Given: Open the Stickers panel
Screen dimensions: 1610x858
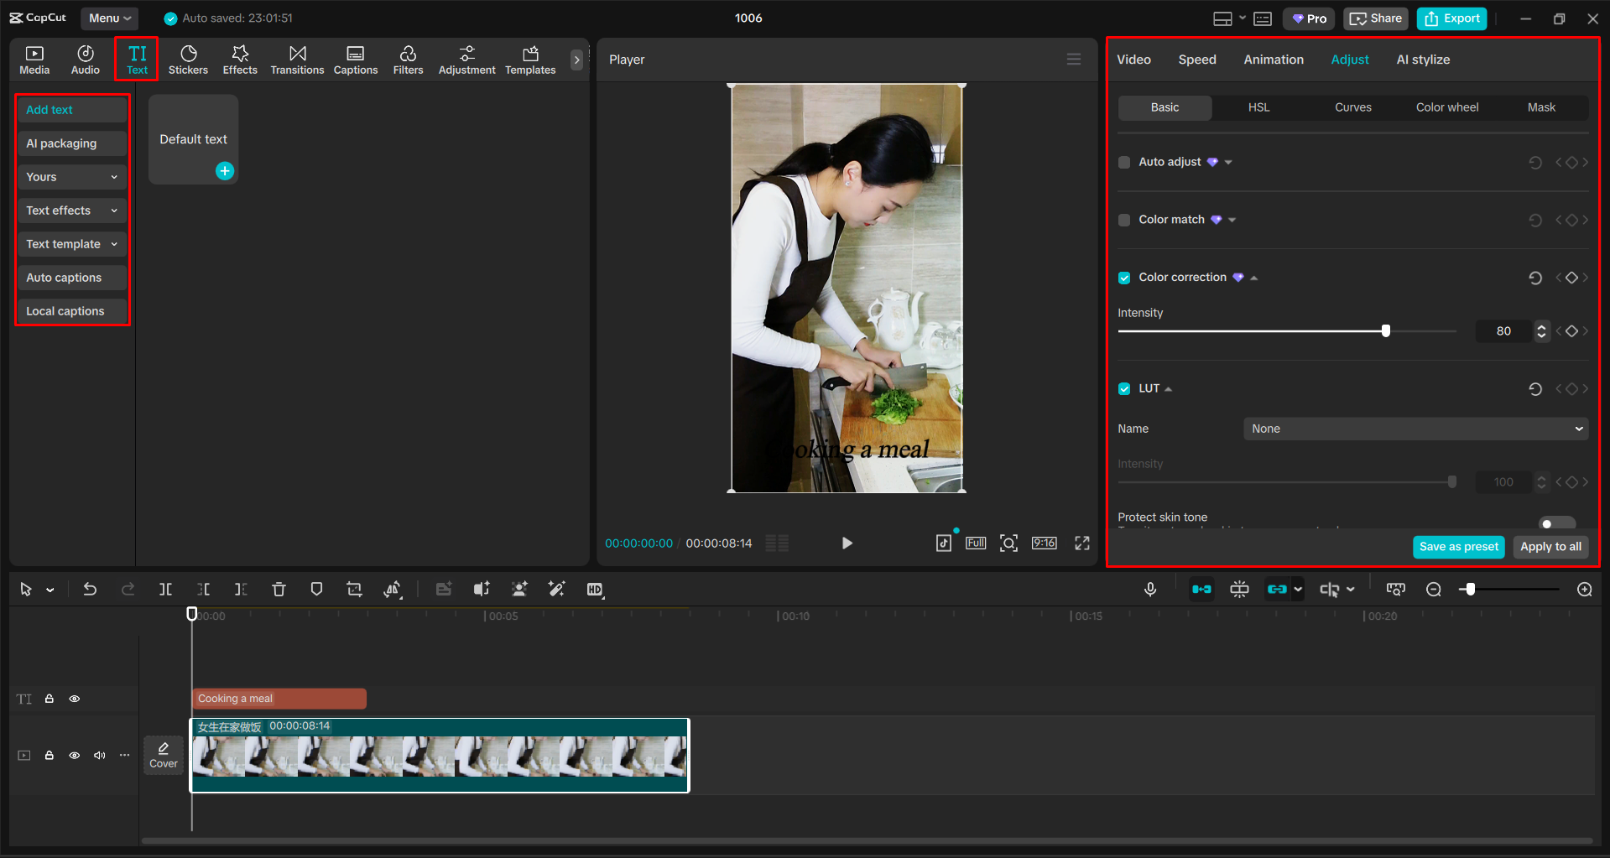Looking at the screenshot, I should [x=188, y=59].
